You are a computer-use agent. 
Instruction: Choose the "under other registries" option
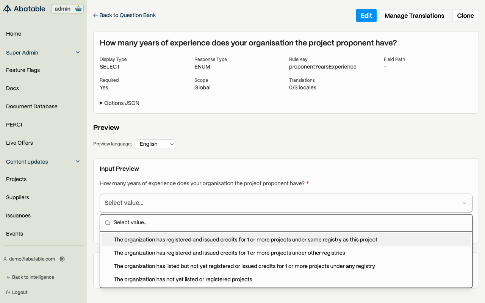click(x=229, y=253)
